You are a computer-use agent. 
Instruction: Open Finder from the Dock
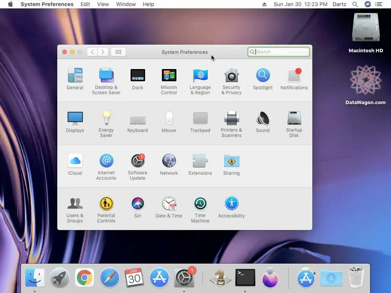coord(35,278)
